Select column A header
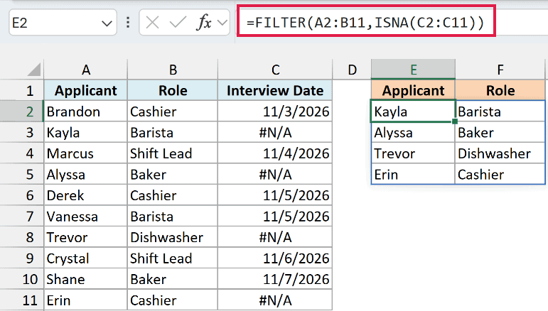 click(x=85, y=70)
